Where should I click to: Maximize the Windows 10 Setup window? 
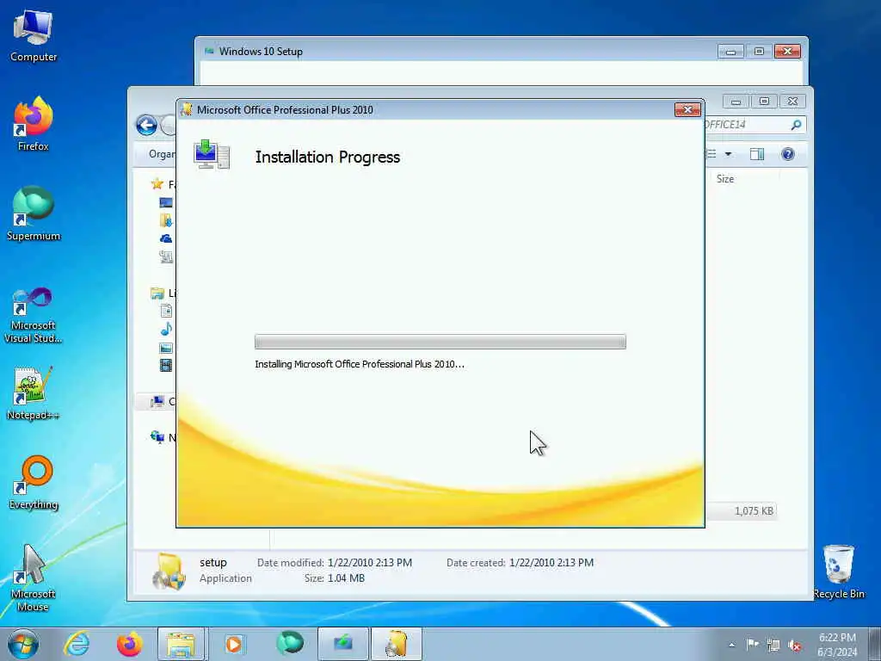[759, 52]
